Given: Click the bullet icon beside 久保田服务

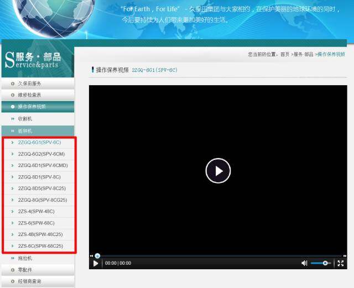Looking at the screenshot, I should click(x=13, y=83).
